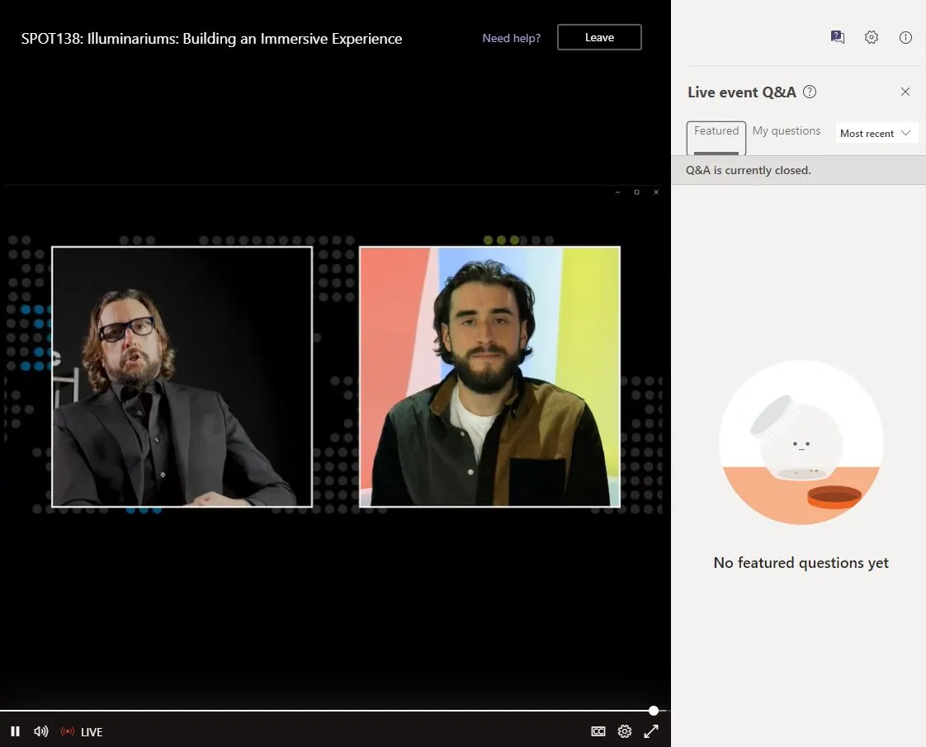Click the 'Live event Q&A' heading
The height and width of the screenshot is (747, 926).
point(742,92)
